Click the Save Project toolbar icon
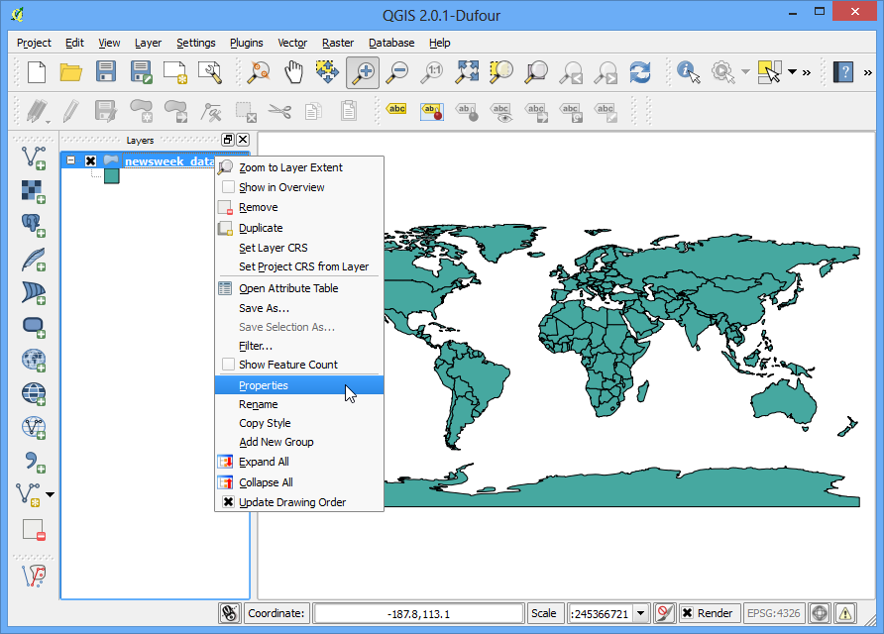The height and width of the screenshot is (634, 884). [x=106, y=71]
